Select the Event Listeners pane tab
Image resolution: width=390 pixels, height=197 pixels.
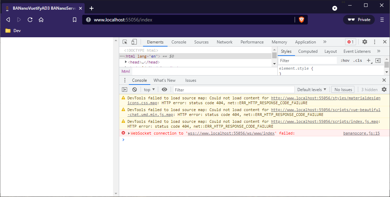(357, 51)
